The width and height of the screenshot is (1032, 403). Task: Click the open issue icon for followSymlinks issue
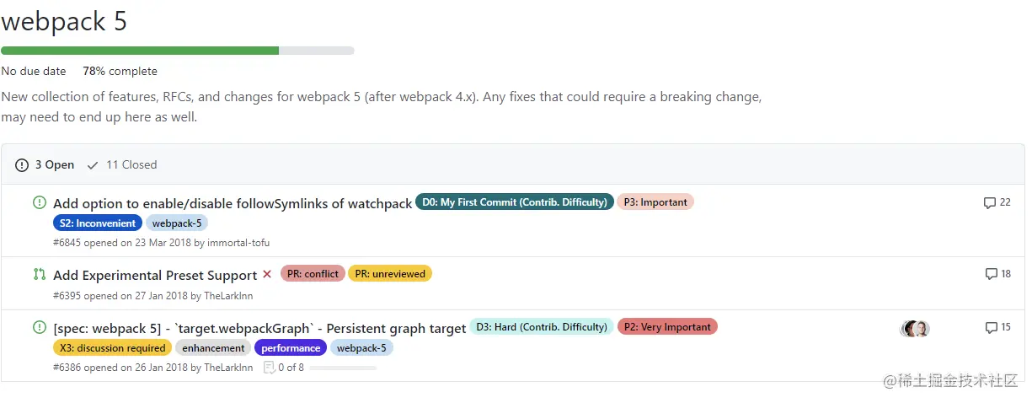click(40, 202)
